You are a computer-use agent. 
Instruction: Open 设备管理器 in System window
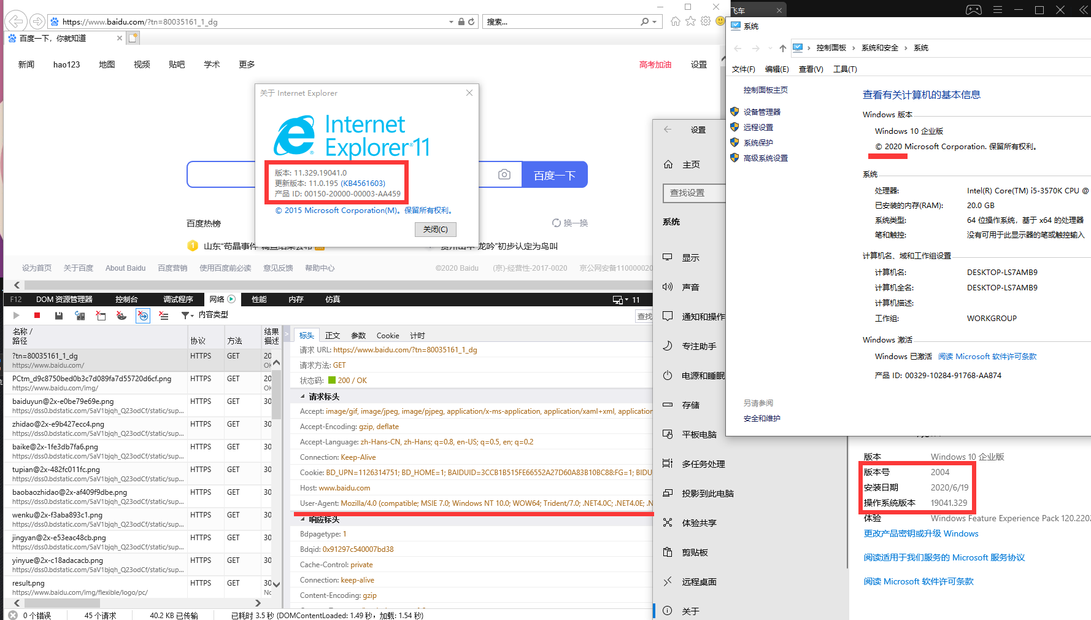761,112
